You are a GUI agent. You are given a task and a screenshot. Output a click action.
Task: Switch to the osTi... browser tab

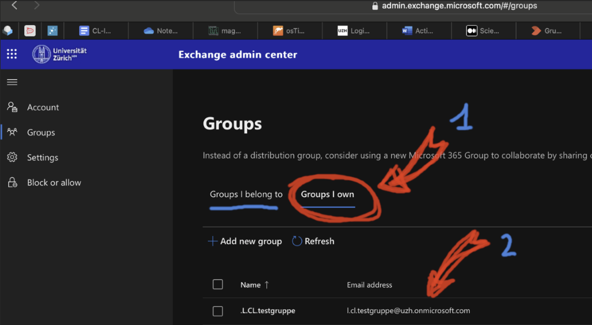pos(290,31)
